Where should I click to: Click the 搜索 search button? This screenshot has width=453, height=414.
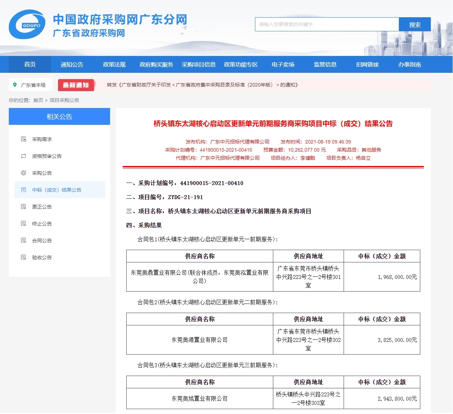(415, 24)
